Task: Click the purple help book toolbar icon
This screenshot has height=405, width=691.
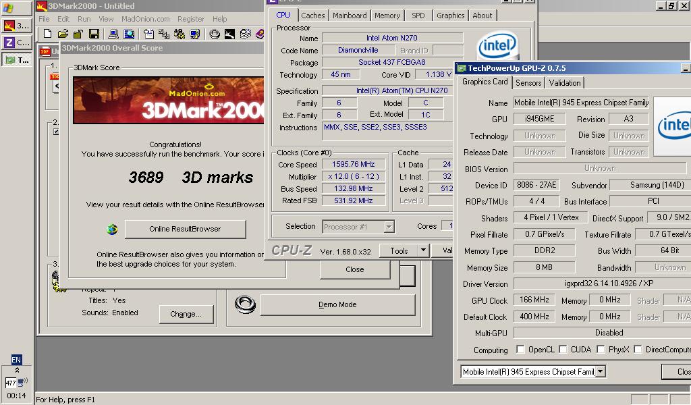Action: point(260,34)
